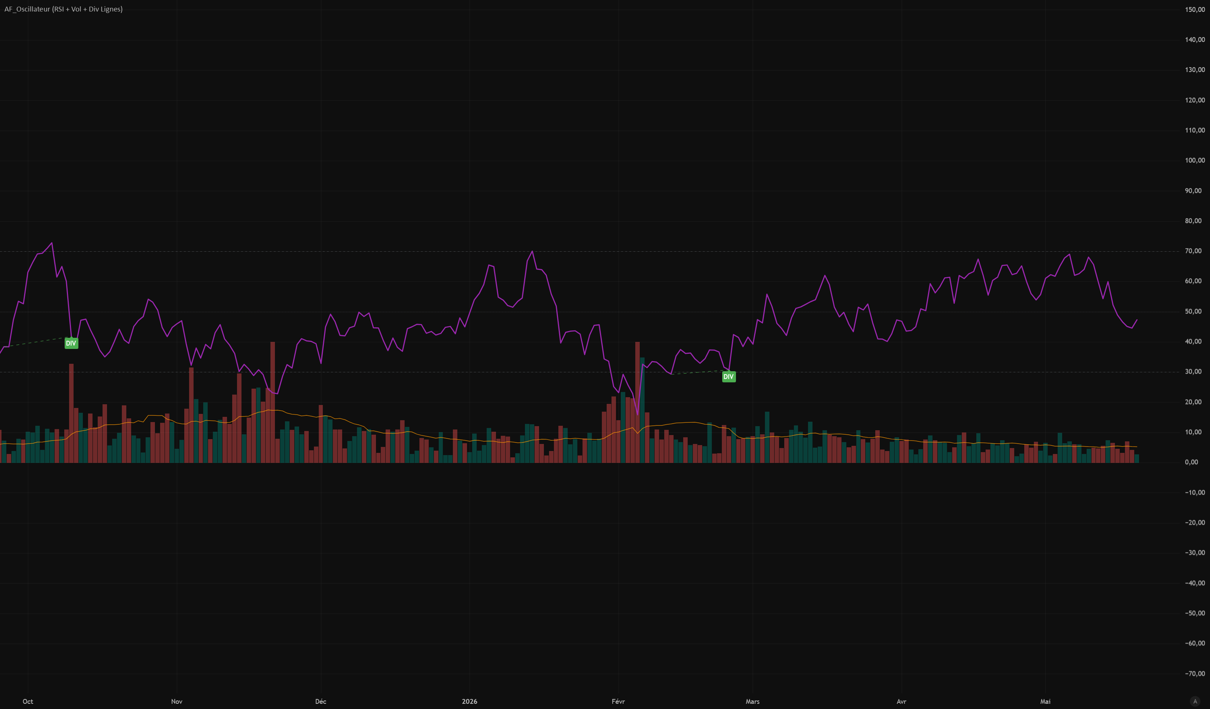Click the Mai label on time axis
This screenshot has width=1210, height=709.
click(x=1045, y=701)
